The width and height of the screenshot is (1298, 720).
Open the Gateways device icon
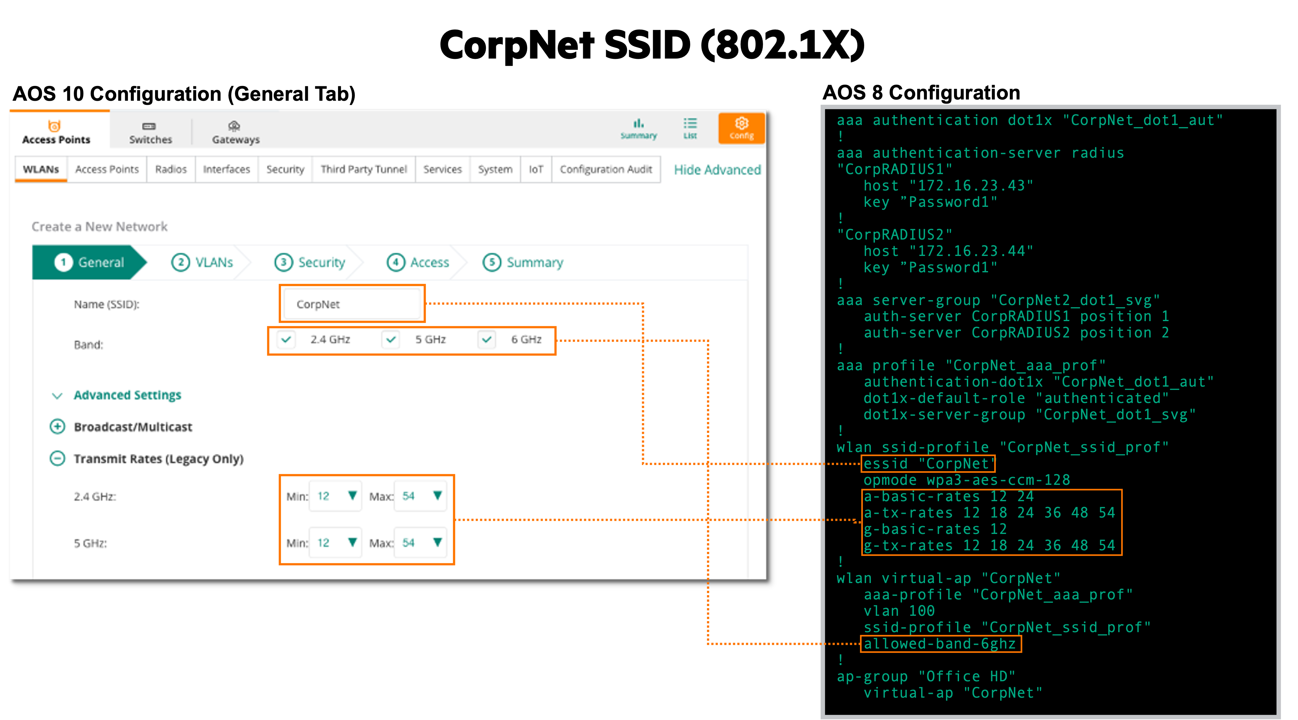tap(234, 126)
